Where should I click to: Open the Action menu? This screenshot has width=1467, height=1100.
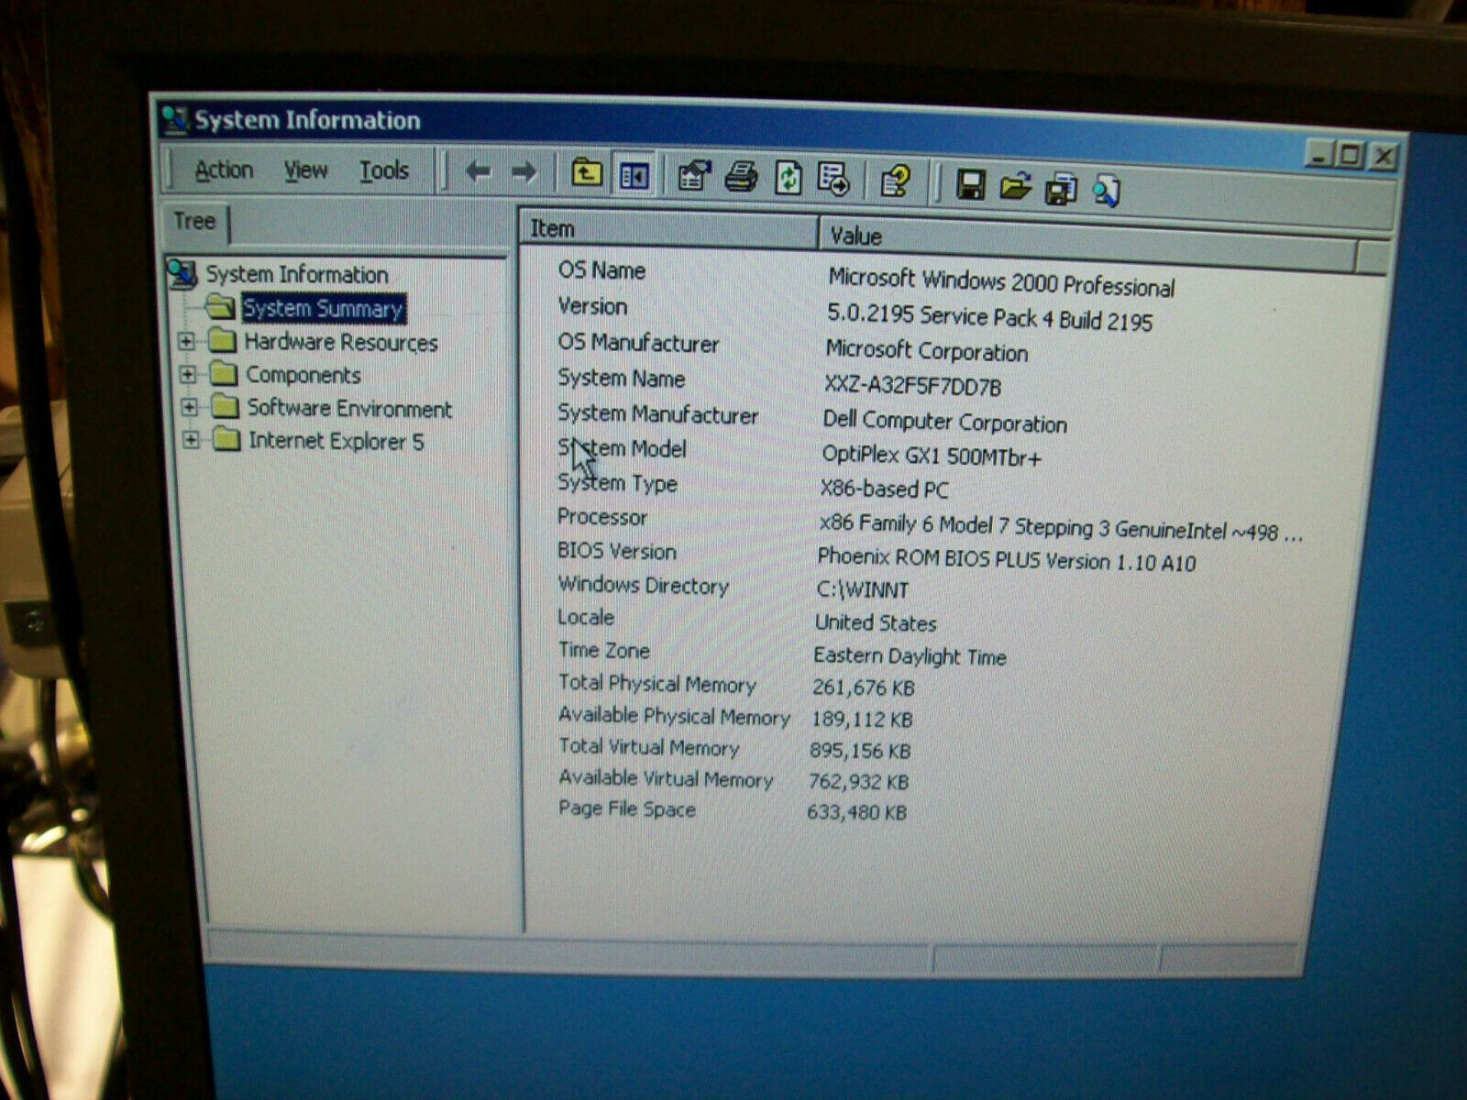click(x=224, y=170)
